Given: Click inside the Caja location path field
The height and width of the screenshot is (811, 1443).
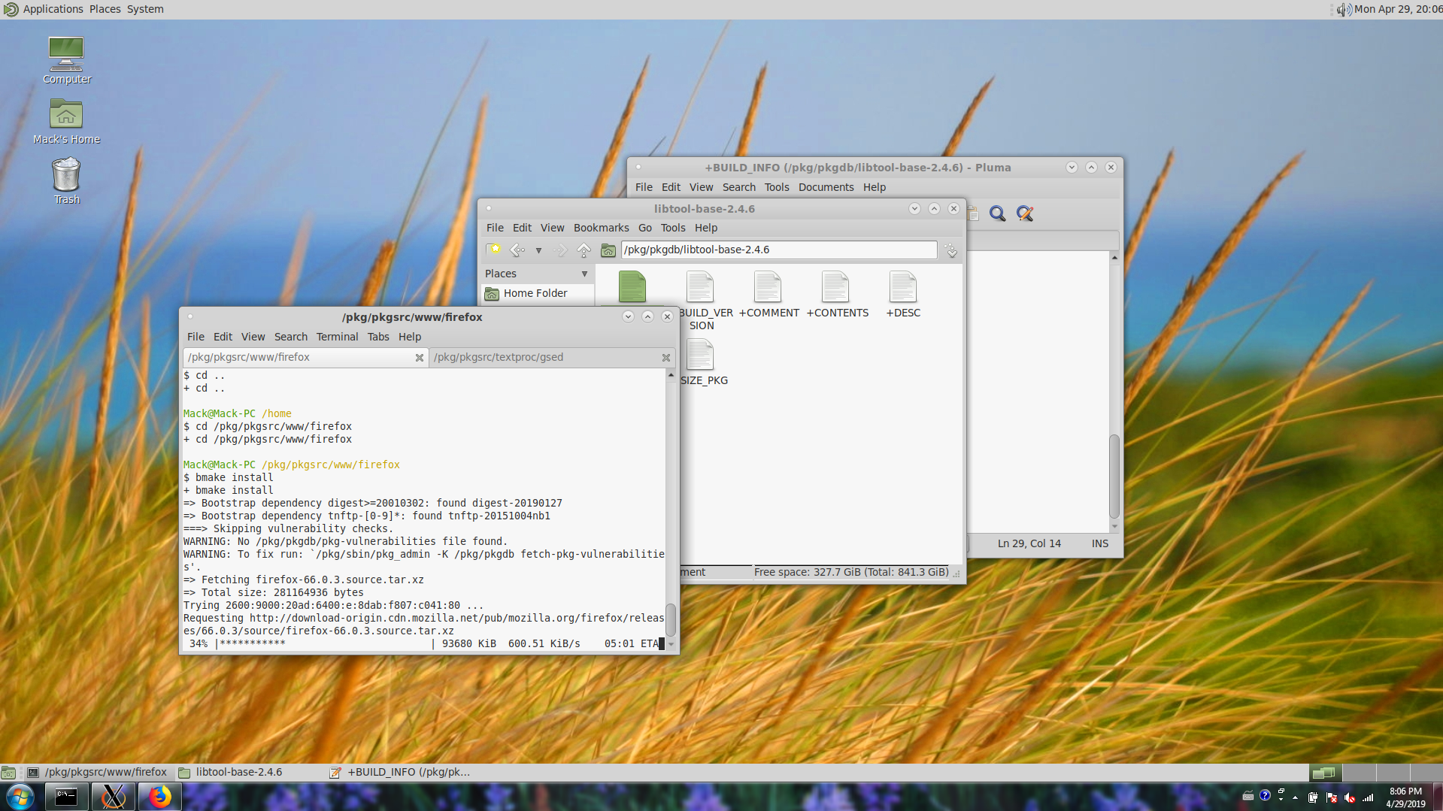Looking at the screenshot, I should point(775,250).
